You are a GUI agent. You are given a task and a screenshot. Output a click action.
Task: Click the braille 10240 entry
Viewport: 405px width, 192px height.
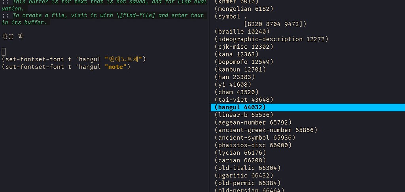tap(242, 32)
